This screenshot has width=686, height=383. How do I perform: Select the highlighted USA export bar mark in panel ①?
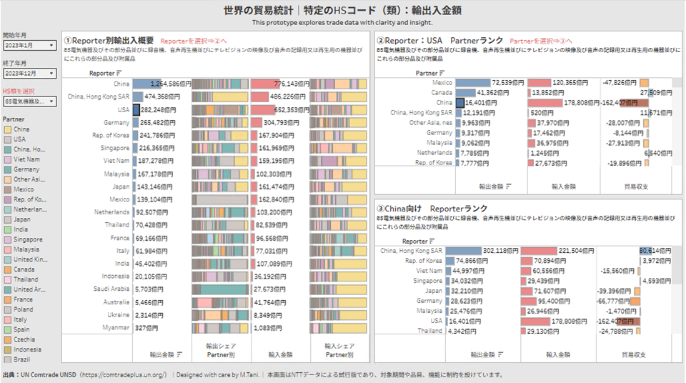tap(136, 110)
